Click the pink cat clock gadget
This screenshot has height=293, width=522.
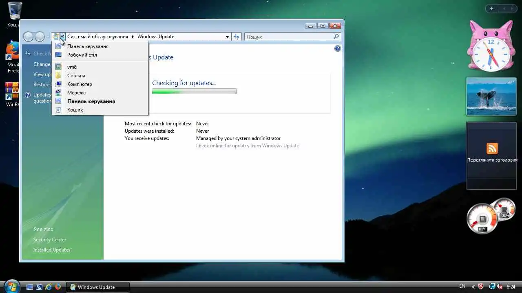coord(491,47)
